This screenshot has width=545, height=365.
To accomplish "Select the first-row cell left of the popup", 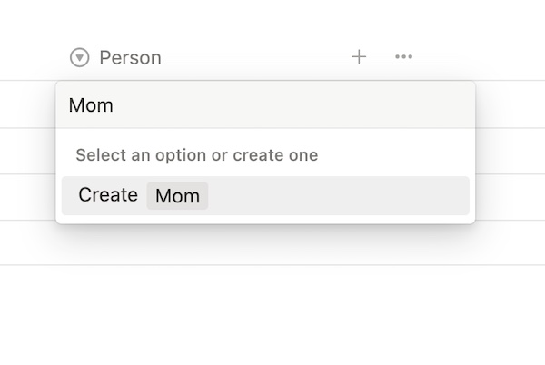I will click(x=27, y=104).
